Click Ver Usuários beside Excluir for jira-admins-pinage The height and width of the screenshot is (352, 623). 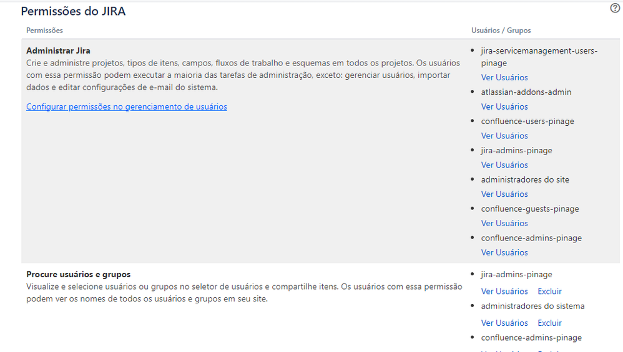504,292
